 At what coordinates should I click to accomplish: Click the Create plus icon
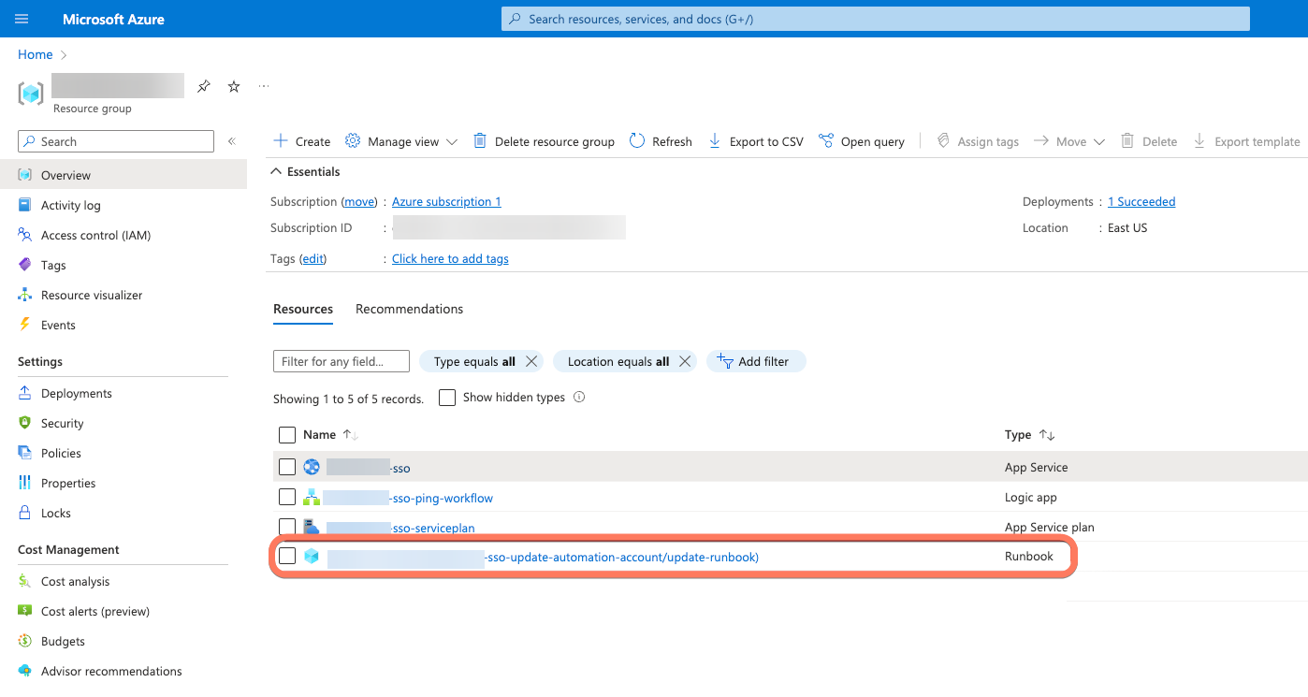tap(281, 141)
